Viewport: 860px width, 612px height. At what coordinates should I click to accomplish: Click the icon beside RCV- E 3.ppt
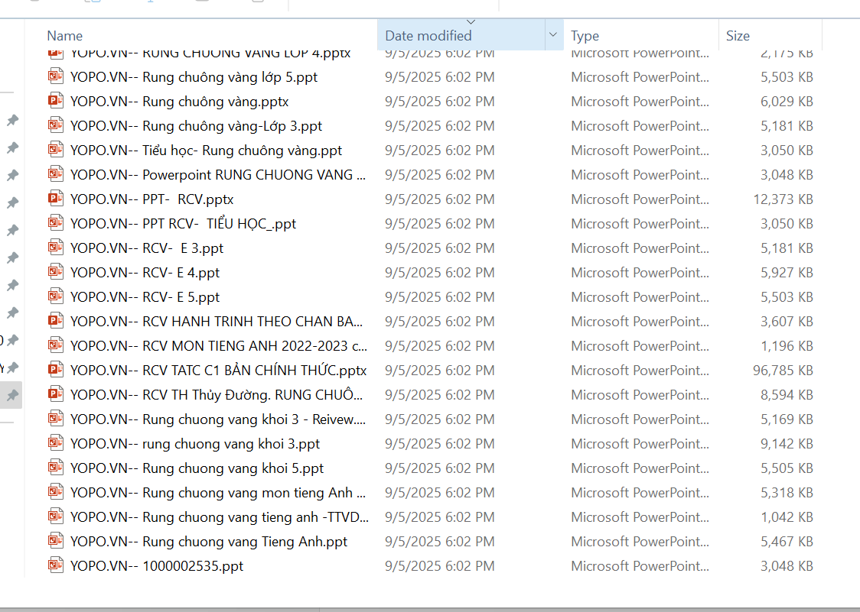click(x=55, y=248)
